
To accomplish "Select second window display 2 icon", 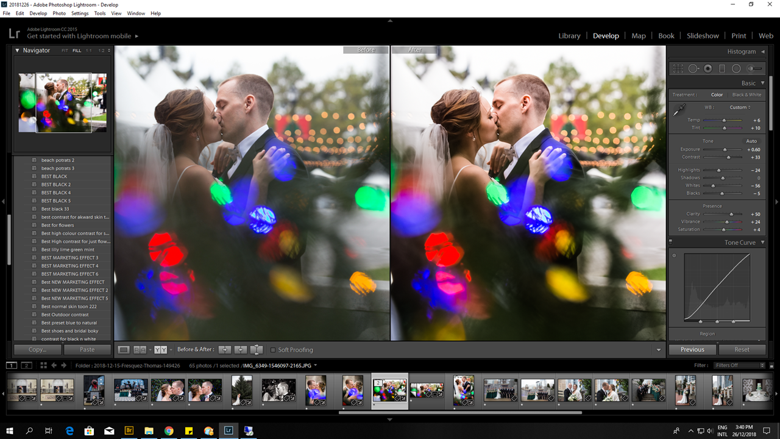I will click(x=26, y=365).
